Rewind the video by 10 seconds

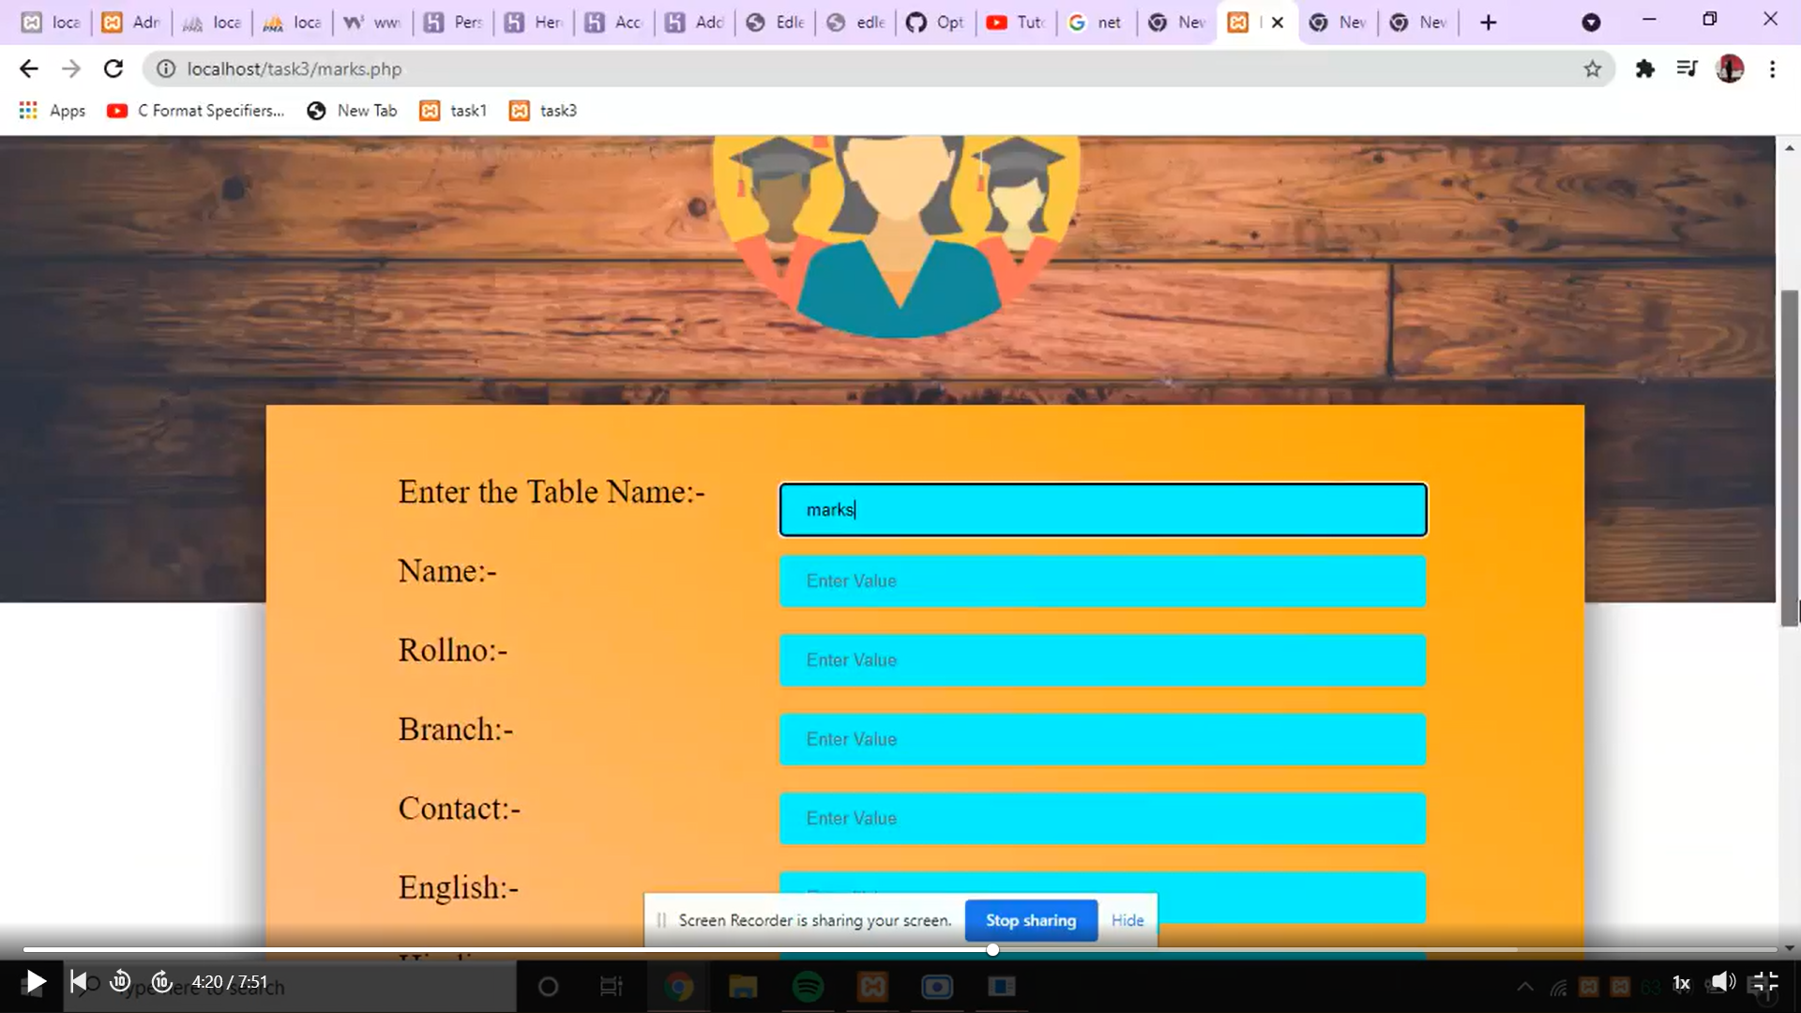pyautogui.click(x=120, y=982)
